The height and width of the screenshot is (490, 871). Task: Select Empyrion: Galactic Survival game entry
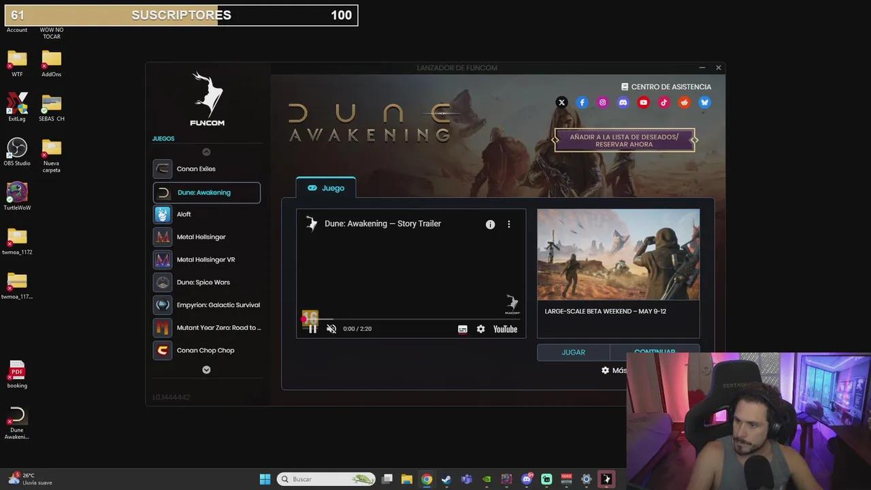[206, 305]
